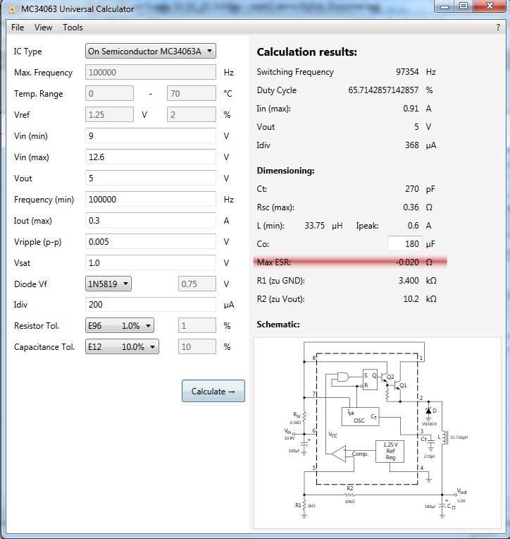Click the Dimensioning heading
The height and width of the screenshot is (539, 510).
[285, 171]
